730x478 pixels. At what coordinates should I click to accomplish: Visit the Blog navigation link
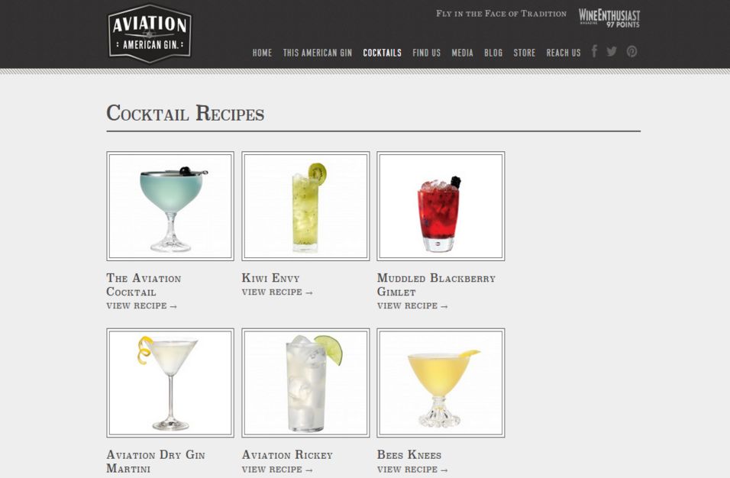(493, 53)
